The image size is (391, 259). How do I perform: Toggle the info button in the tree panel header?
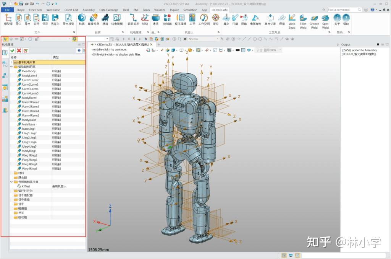(x=79, y=50)
